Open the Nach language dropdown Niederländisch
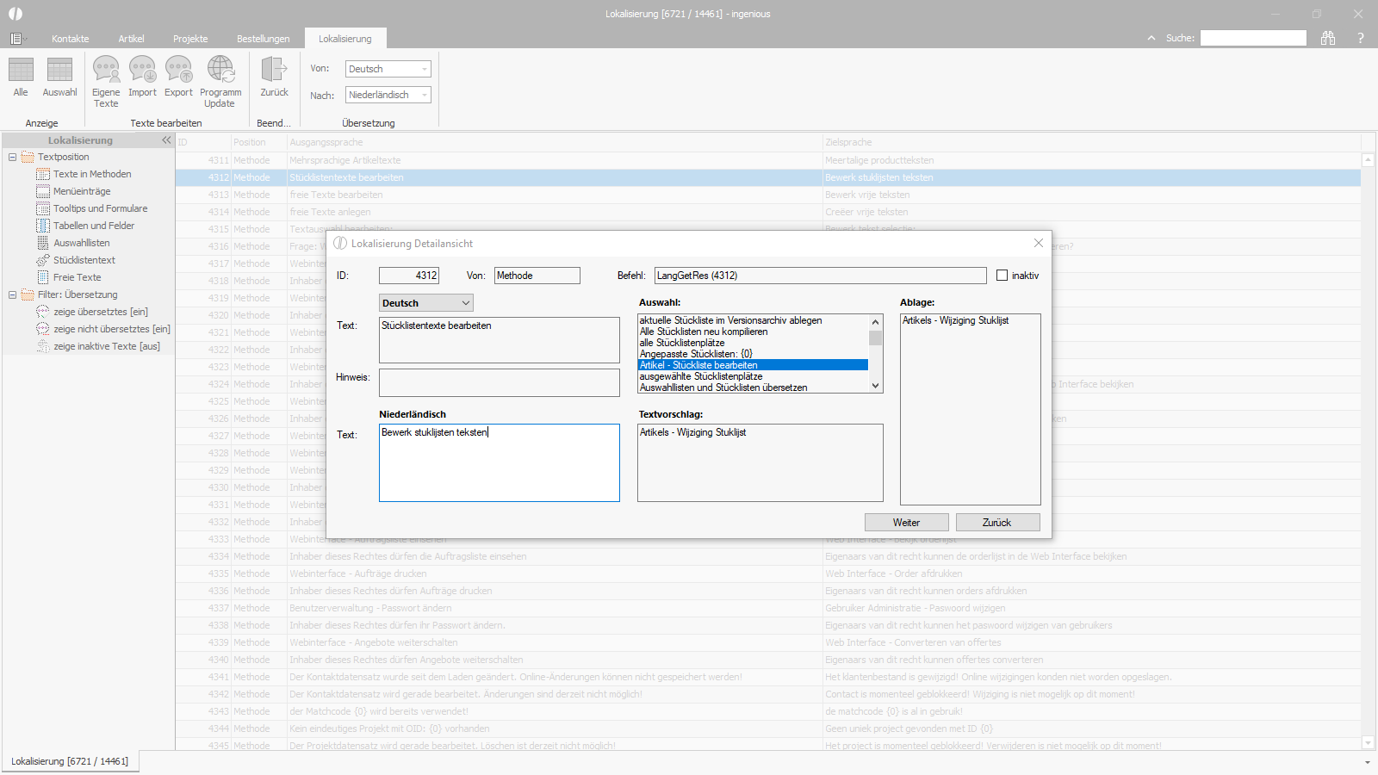This screenshot has width=1378, height=775. coord(388,95)
